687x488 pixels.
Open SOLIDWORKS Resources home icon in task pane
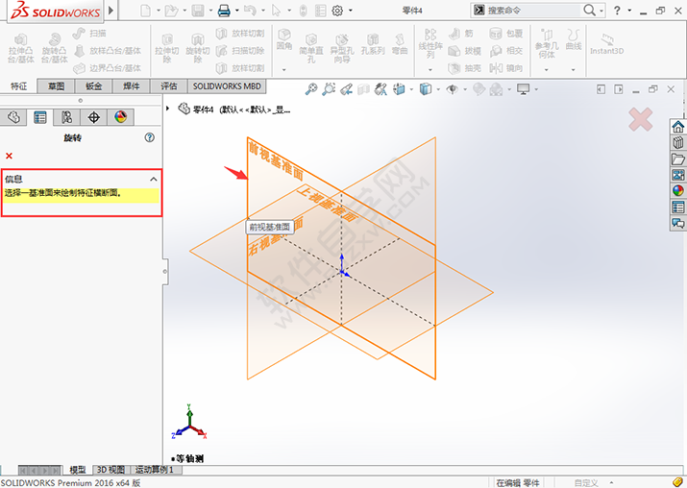point(677,127)
